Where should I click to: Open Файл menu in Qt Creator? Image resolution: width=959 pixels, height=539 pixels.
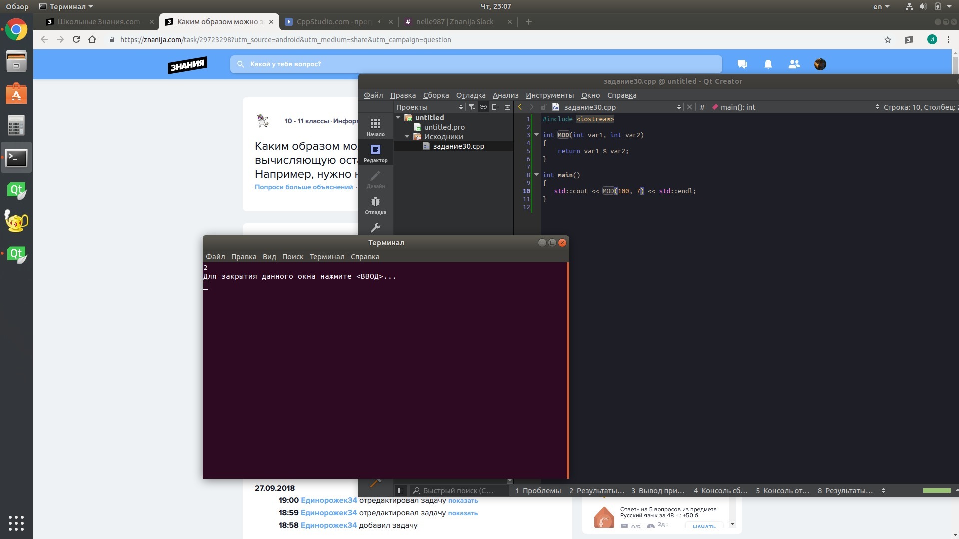[x=373, y=95]
